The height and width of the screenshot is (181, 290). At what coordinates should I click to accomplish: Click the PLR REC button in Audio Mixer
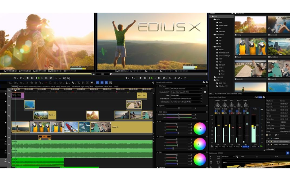[x=259, y=97]
